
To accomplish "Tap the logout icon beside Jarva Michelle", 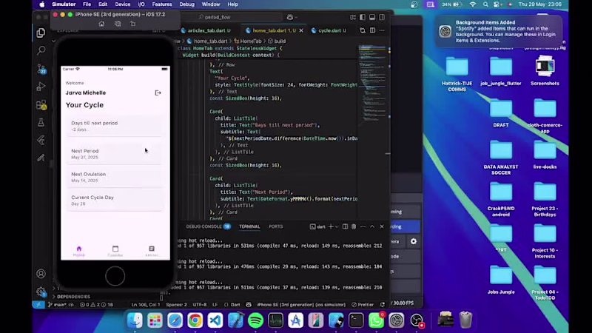I will click(158, 93).
